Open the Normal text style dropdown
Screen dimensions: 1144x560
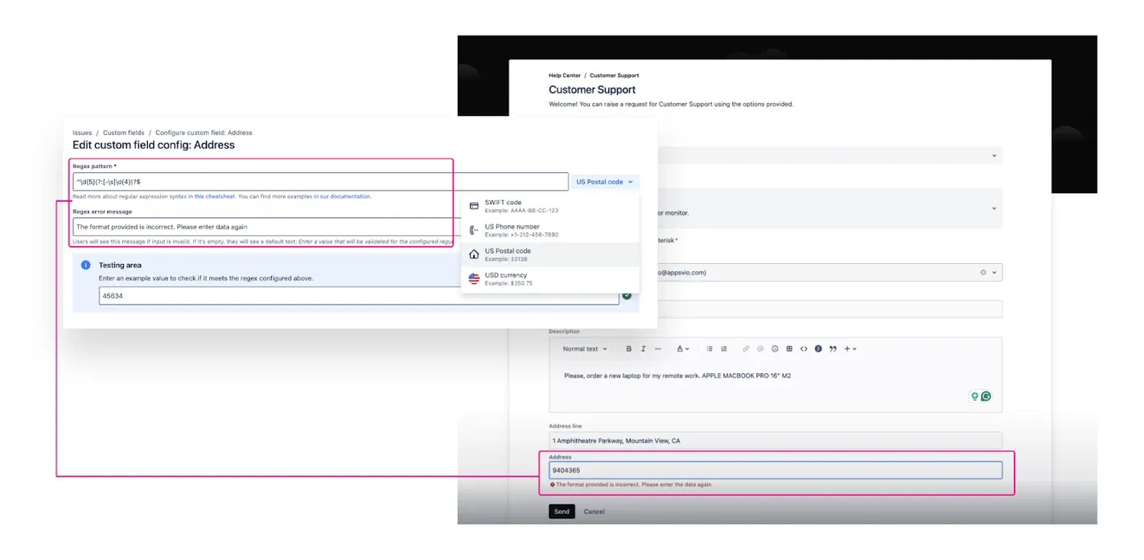coord(585,348)
